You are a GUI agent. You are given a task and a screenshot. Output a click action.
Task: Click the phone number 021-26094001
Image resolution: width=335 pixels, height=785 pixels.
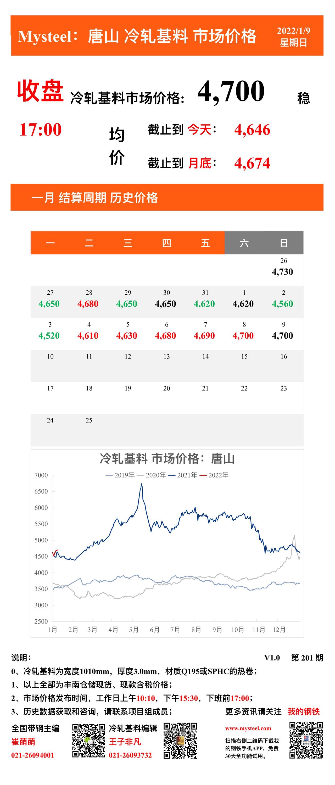[x=33, y=755]
